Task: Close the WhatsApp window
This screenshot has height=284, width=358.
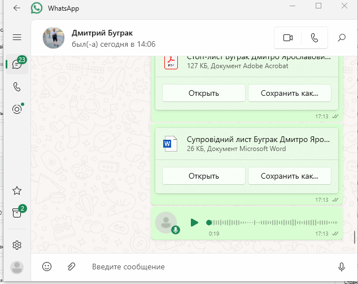Action: point(344,6)
